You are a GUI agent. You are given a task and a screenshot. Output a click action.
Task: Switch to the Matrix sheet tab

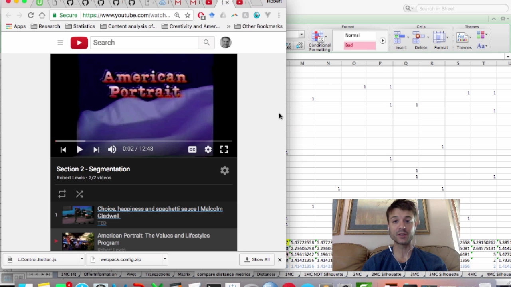coord(184,274)
